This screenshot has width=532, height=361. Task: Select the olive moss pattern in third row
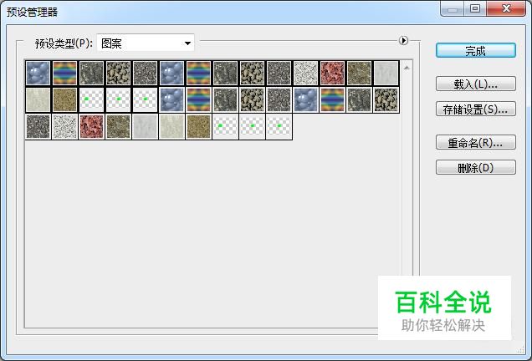[x=119, y=127]
